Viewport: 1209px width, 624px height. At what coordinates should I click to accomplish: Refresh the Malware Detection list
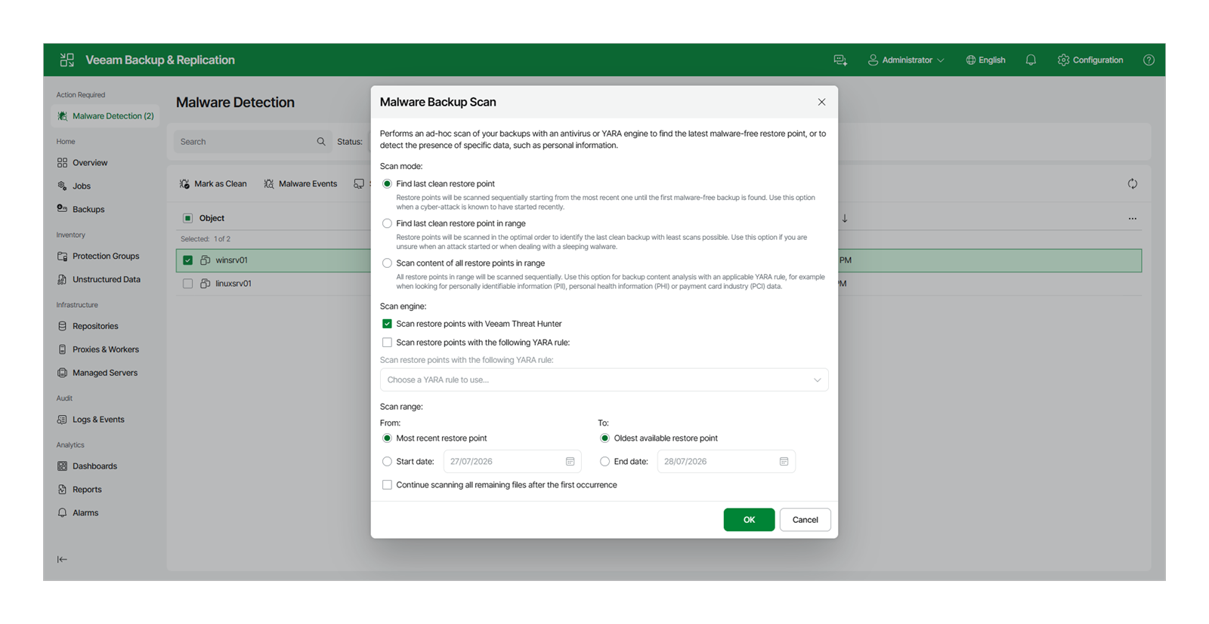(1132, 183)
